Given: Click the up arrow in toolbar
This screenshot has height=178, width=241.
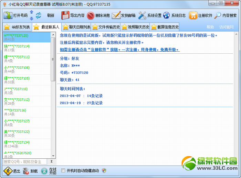Looking at the screenshot, I should tap(32, 12).
